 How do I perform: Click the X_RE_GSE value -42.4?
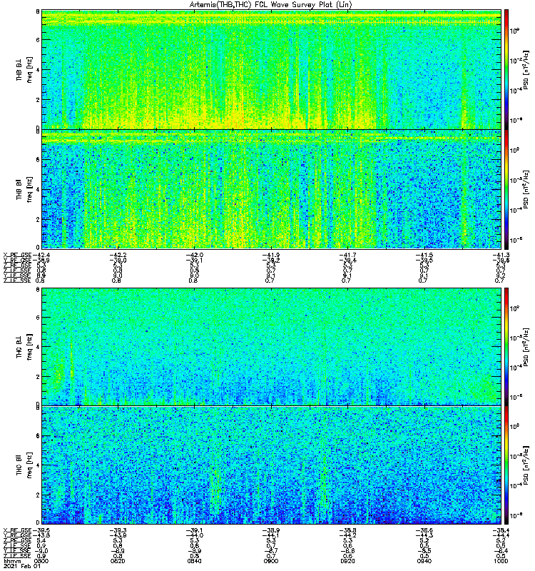coord(41,255)
